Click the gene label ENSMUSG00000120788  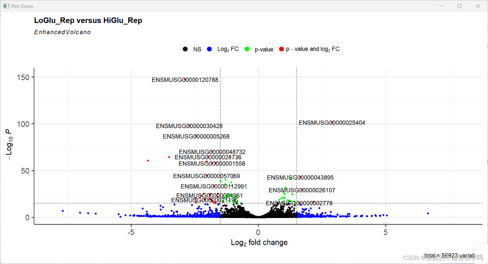[185, 80]
